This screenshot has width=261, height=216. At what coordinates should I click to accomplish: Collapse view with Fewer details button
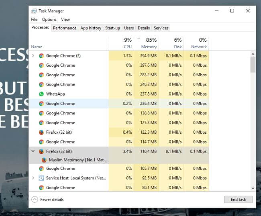[x=48, y=200]
